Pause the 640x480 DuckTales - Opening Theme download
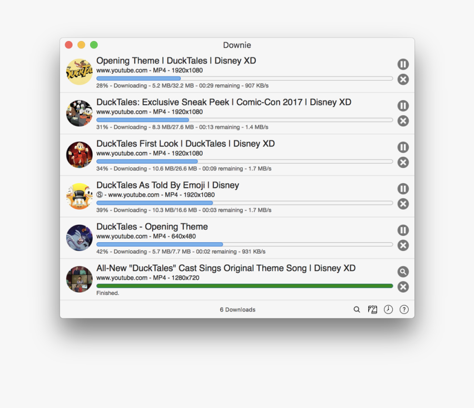 pos(403,231)
